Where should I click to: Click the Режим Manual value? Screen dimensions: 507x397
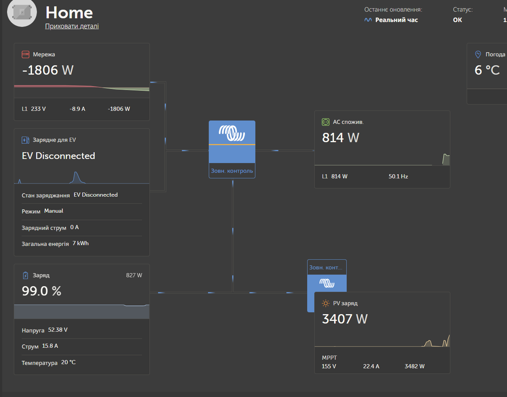pos(54,211)
